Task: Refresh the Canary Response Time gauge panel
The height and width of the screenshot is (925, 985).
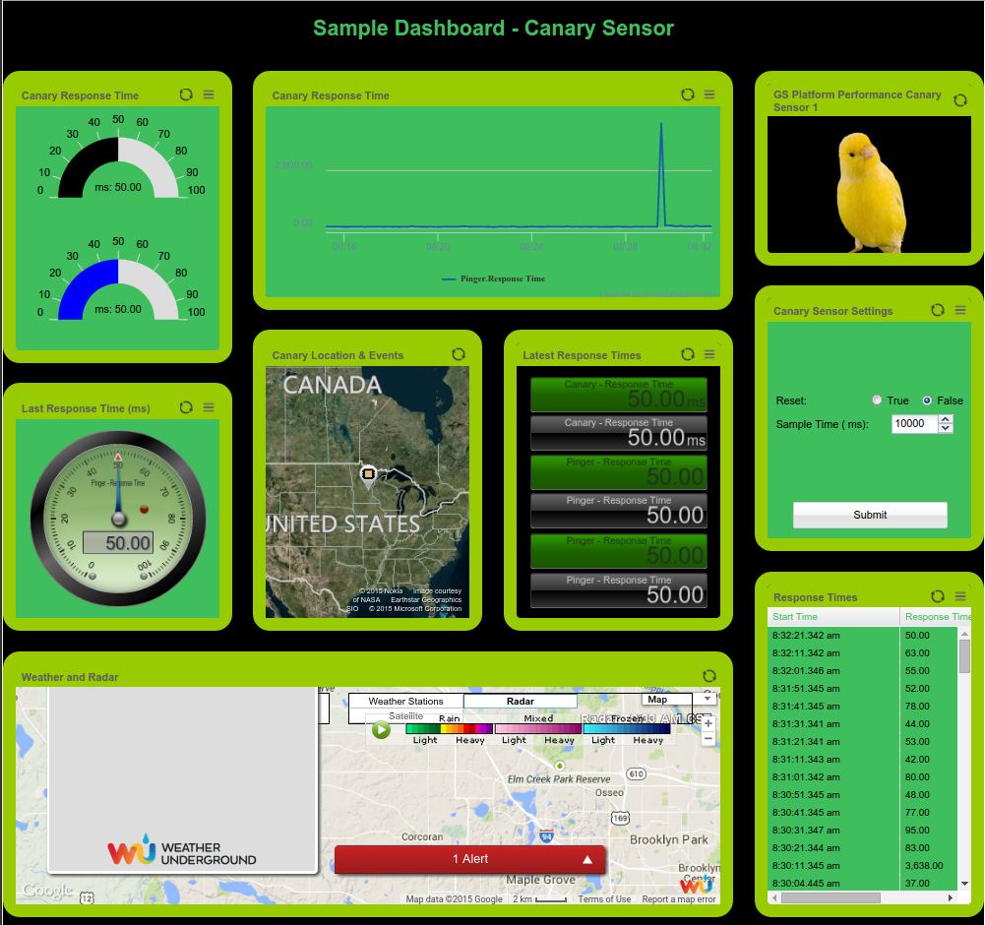Action: tap(186, 94)
